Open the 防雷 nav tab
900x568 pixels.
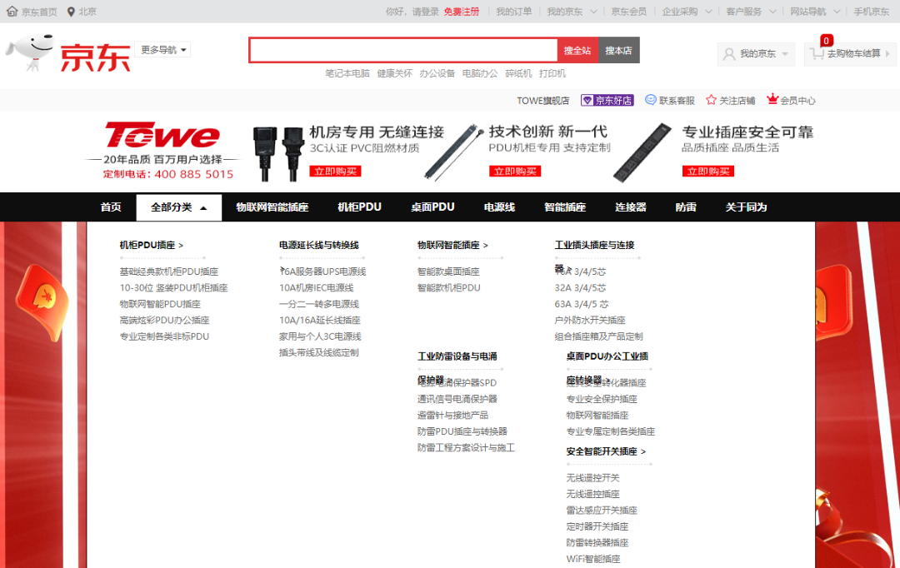[x=685, y=207]
